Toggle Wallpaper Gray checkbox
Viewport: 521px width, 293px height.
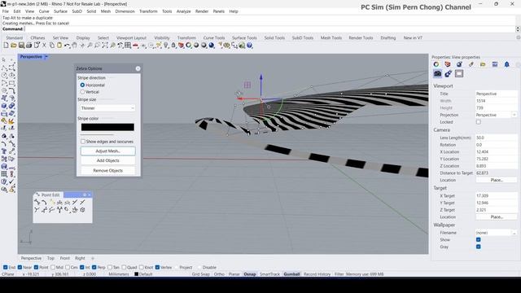pos(479,247)
